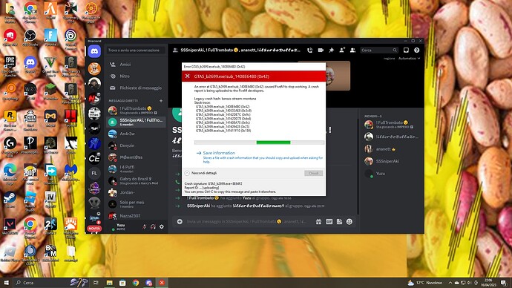Open Discord help question mark icon
The width and height of the screenshot is (512, 288).
tap(417, 50)
